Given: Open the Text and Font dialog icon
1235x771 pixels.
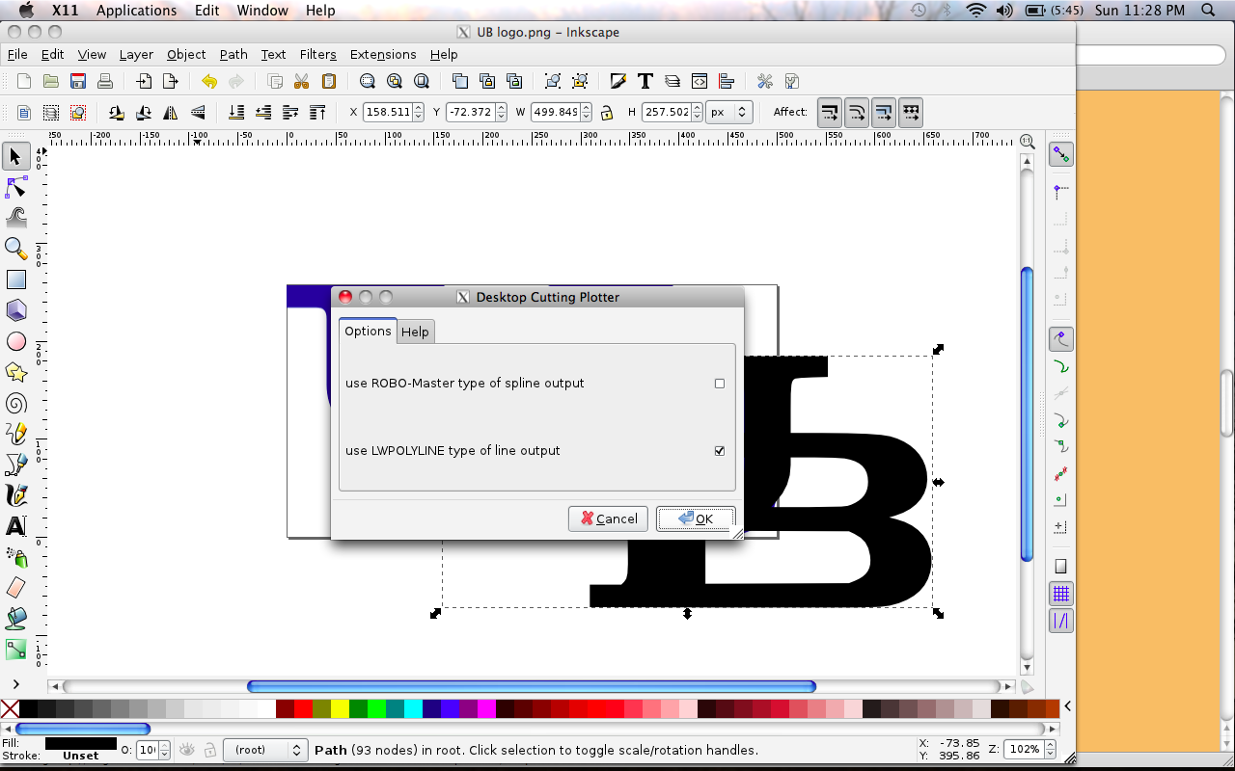Looking at the screenshot, I should (645, 82).
